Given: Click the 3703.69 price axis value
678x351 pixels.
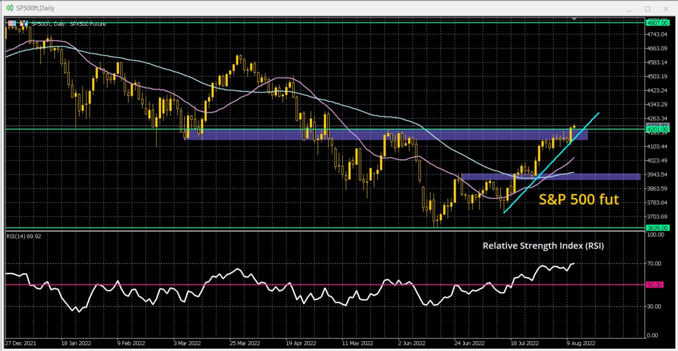Looking at the screenshot, I should tap(657, 217).
